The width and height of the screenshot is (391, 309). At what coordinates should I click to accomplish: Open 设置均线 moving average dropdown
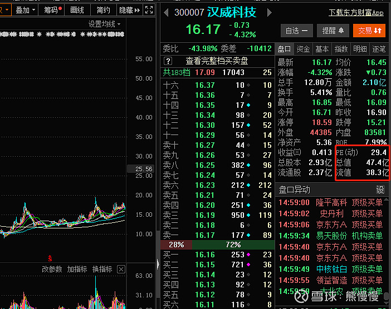tap(105, 24)
